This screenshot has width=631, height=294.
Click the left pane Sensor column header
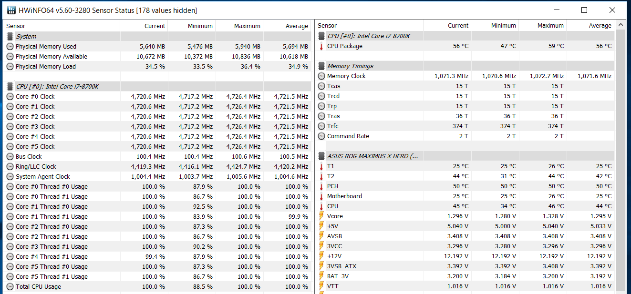(x=62, y=26)
